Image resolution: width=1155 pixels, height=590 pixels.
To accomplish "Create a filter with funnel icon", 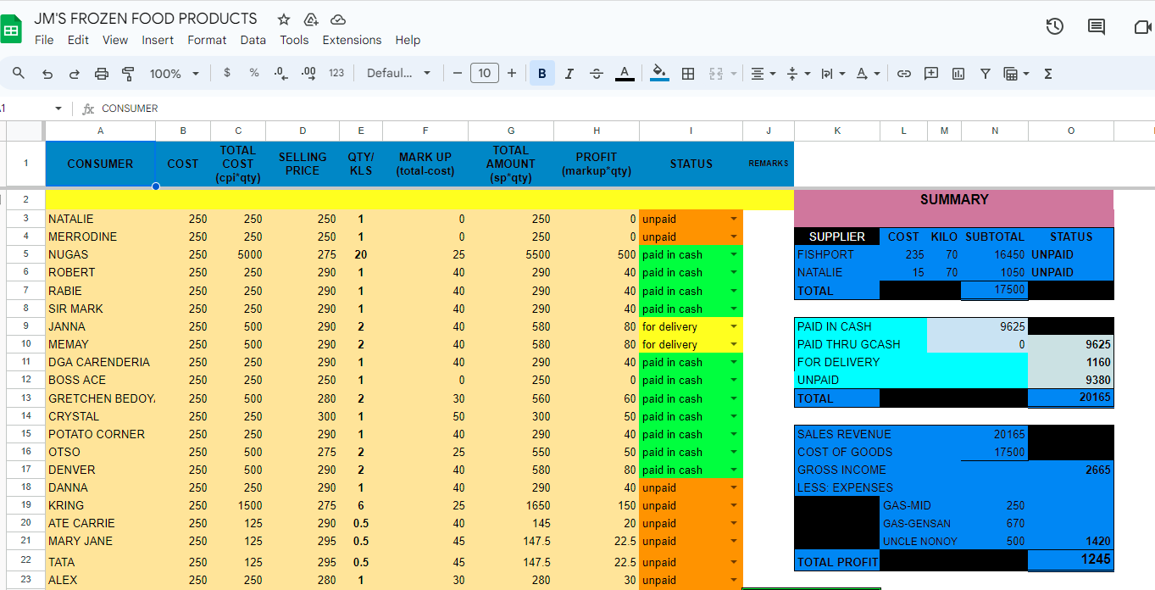I will pyautogui.click(x=986, y=74).
